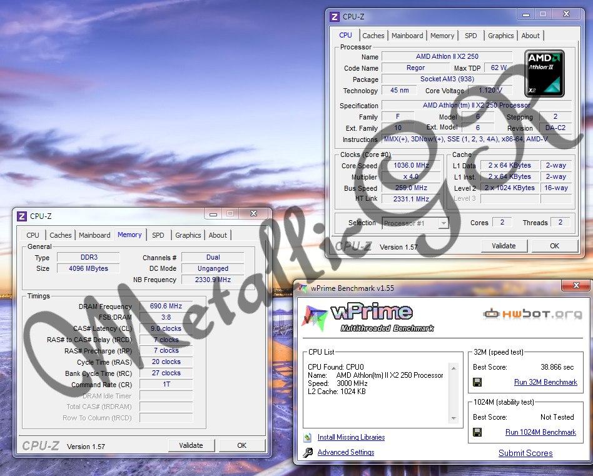593x476 pixels.
Task: Switch to Caches tab in top-right CPU-Z window
Action: (373, 36)
